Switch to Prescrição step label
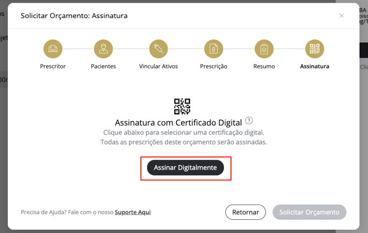 214,66
